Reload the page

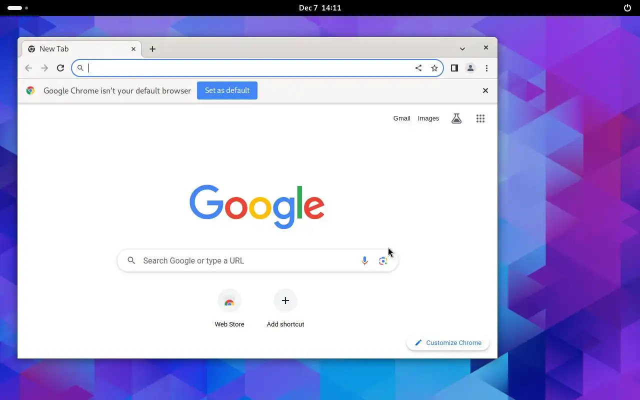60,68
